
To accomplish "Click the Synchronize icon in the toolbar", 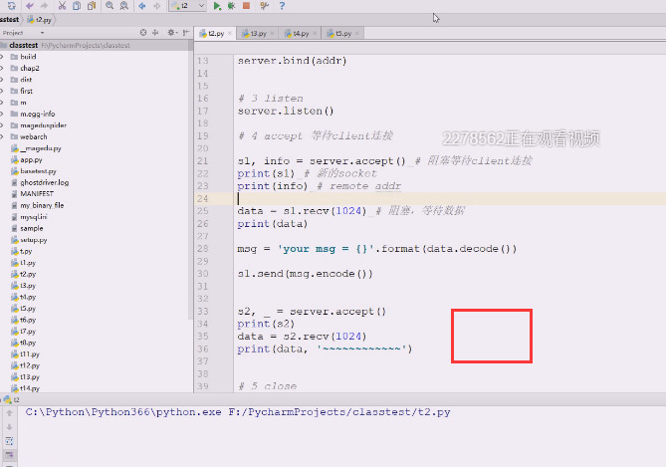I will pos(12,6).
